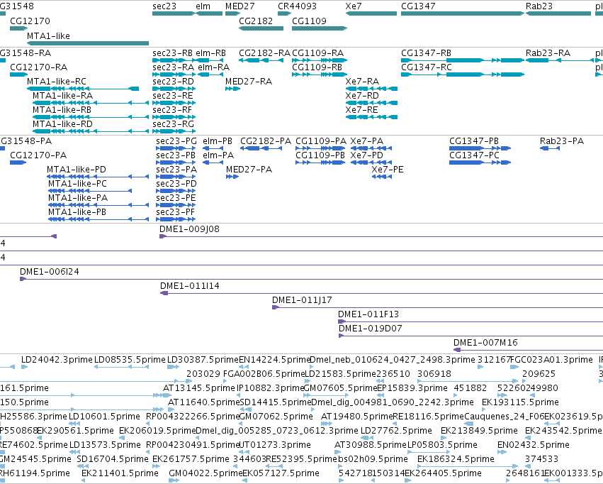The image size is (603, 484).
Task: Click the Xe7-PA protein label
Action: tap(366, 141)
